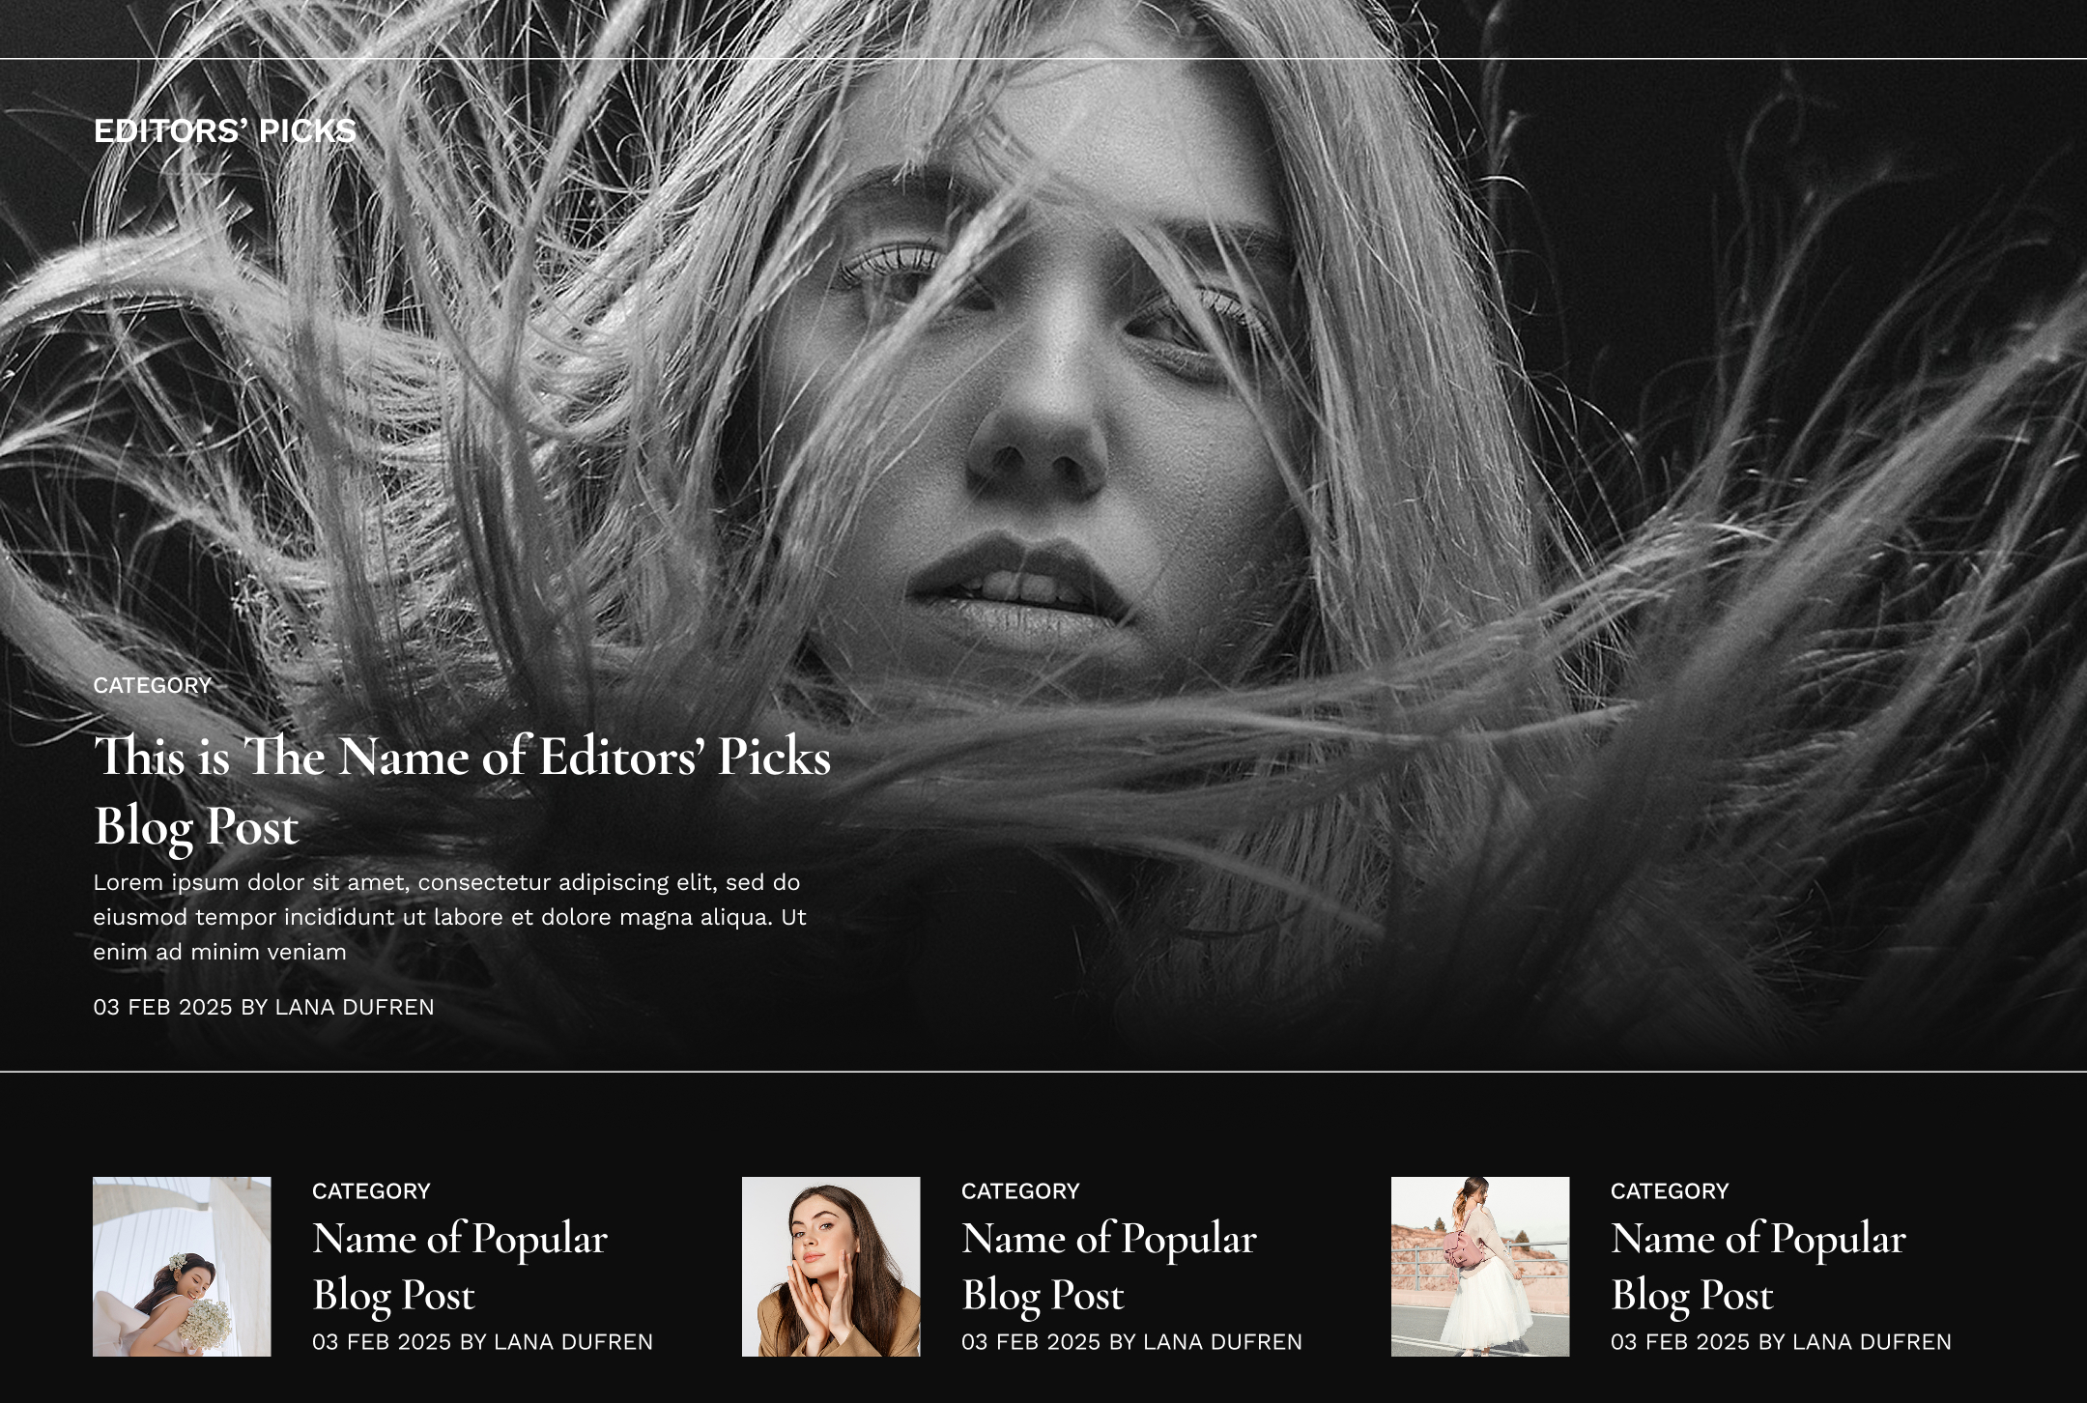This screenshot has width=2087, height=1403.
Task: Click the date line beside the bride thumbnail
Action: coord(482,1341)
